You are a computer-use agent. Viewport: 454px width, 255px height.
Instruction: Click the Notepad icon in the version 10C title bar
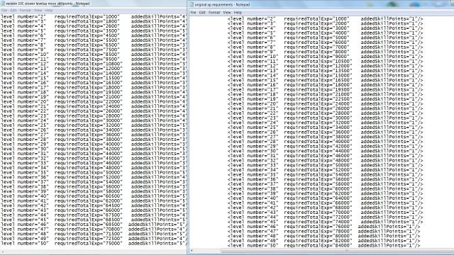point(3,4)
